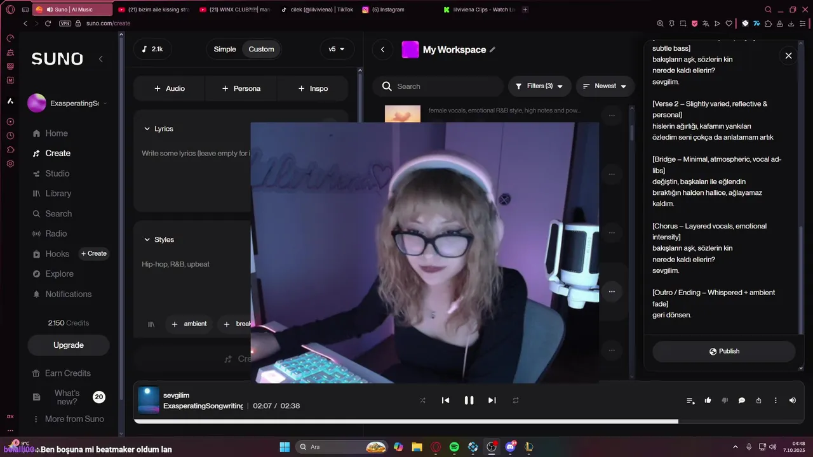Open first song's three-dot menu
813x457 pixels.
pos(612,116)
